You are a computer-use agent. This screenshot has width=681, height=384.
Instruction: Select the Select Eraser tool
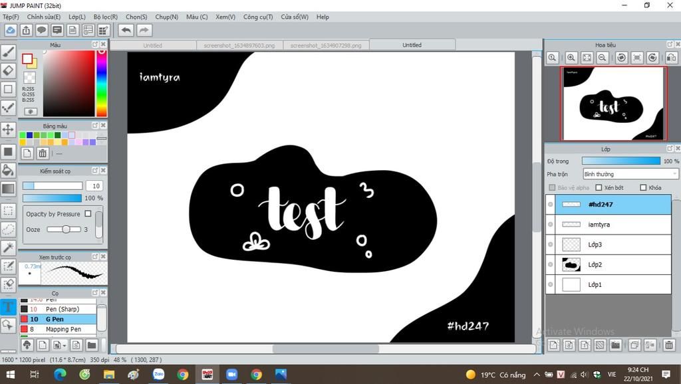click(x=8, y=284)
